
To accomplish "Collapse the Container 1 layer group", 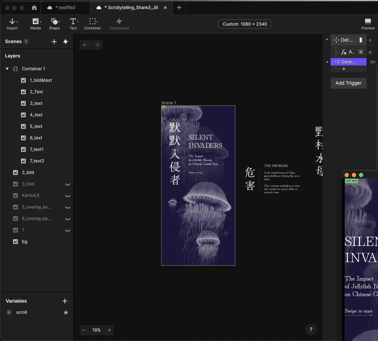I will [7, 69].
